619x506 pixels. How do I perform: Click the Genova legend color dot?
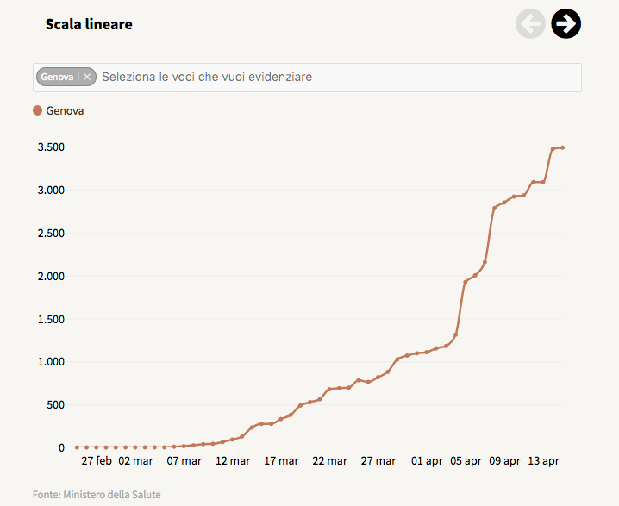coord(38,110)
